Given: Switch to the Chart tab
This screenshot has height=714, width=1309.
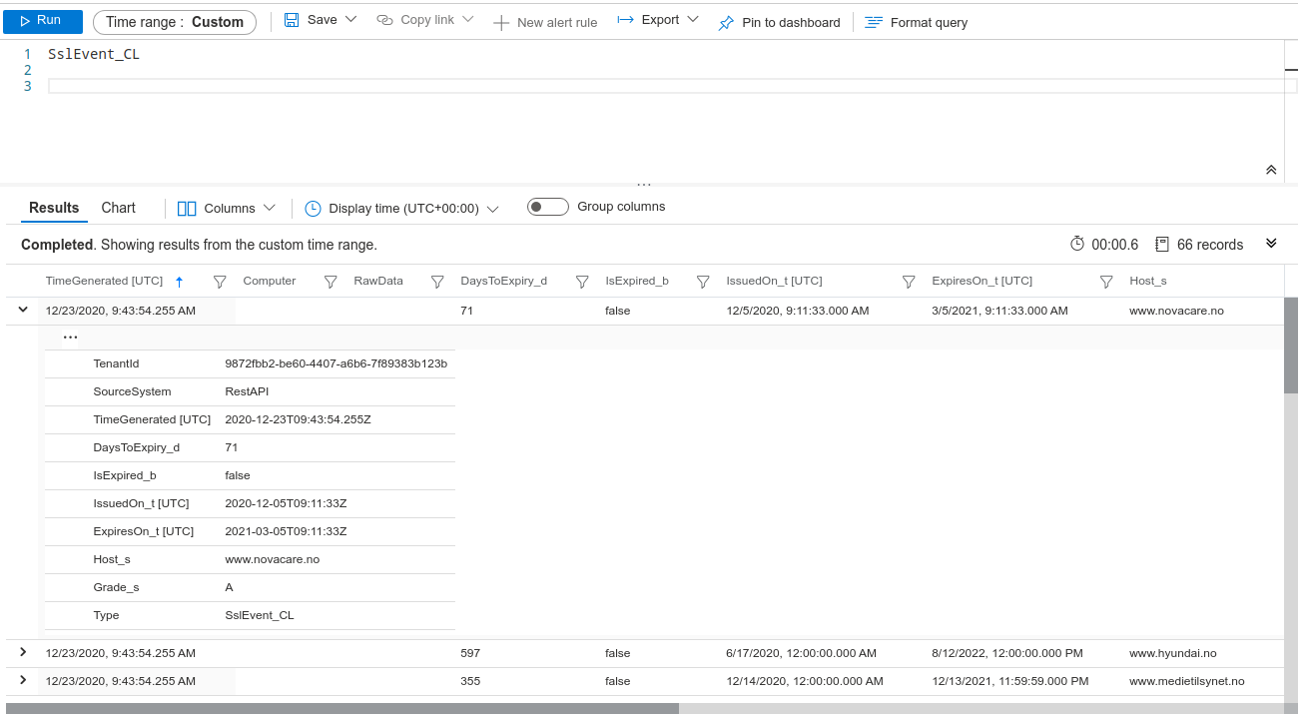Looking at the screenshot, I should click(x=117, y=208).
